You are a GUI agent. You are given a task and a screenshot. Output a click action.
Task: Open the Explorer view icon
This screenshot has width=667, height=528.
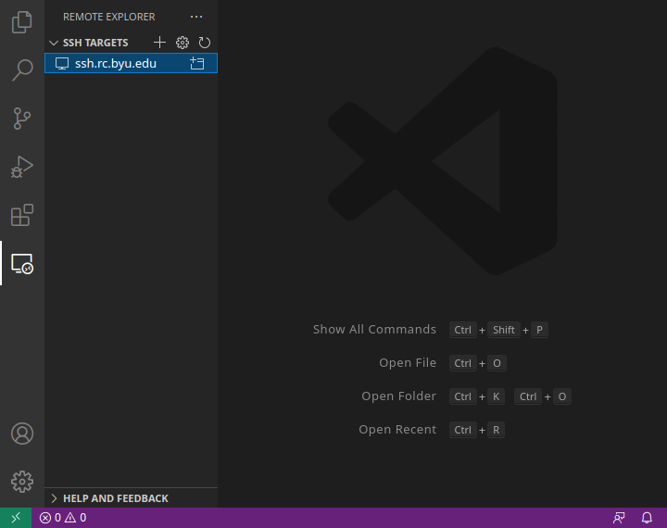21,21
